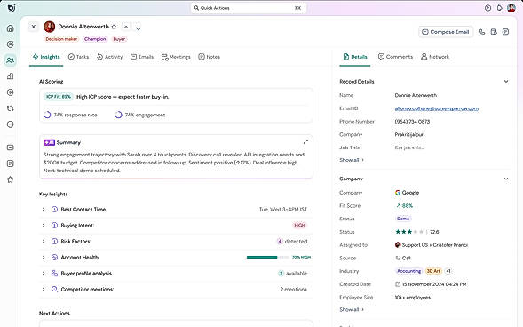
Task: Switch to the Emails tab
Action: coord(142,57)
